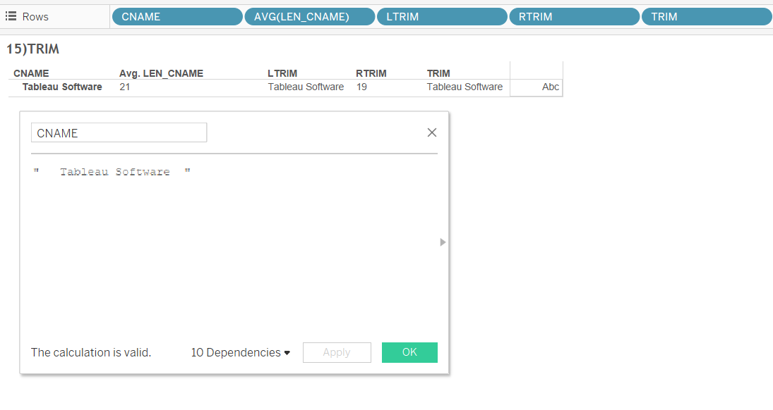Open the 10 Dependencies dropdown
The image size is (773, 410).
241,352
